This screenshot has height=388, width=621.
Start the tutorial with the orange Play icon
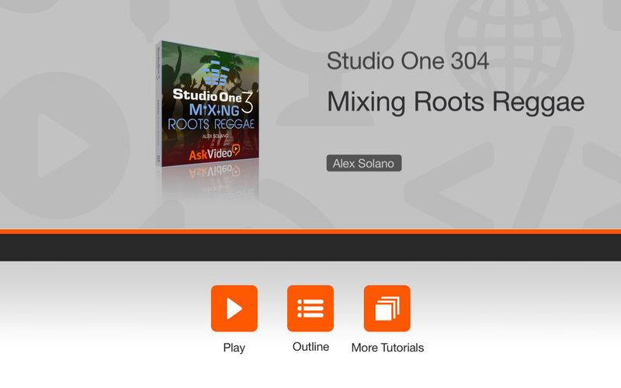234,308
